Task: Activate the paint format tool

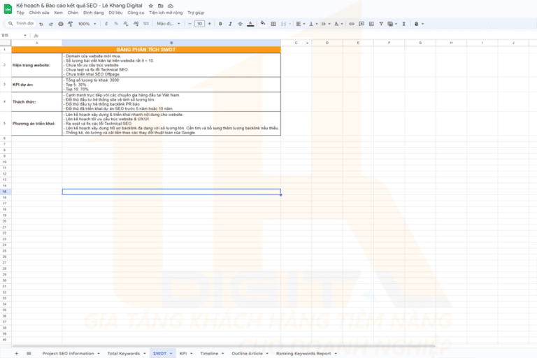Action: point(70,24)
